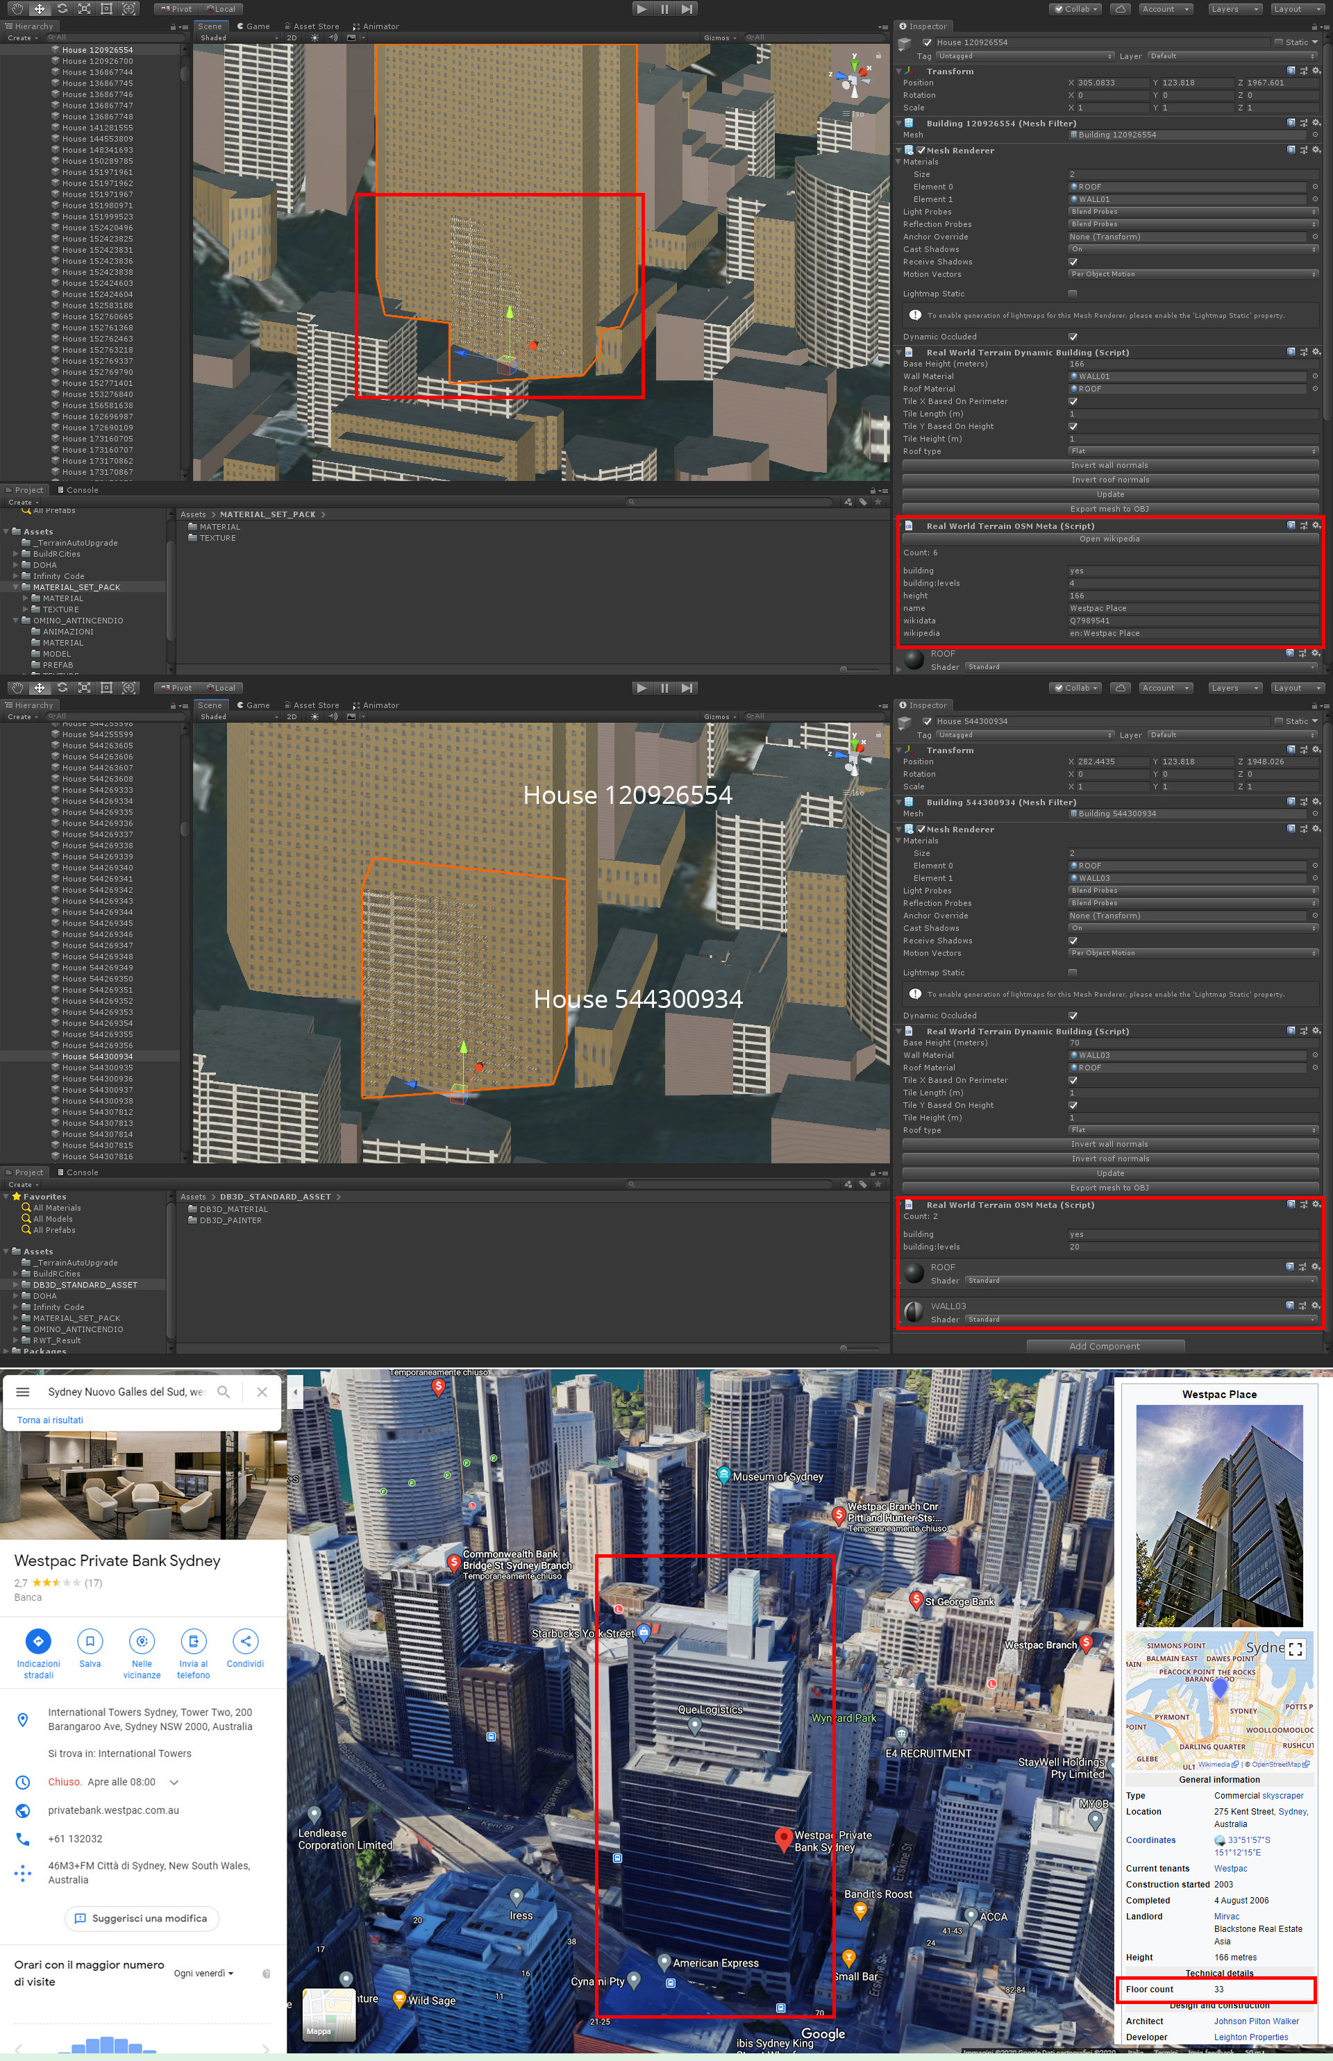Click the Condividi share icon
This screenshot has height=2061, width=1333.
point(245,1640)
